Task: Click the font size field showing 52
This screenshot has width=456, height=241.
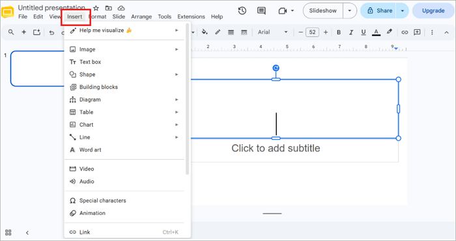Action: click(x=312, y=32)
